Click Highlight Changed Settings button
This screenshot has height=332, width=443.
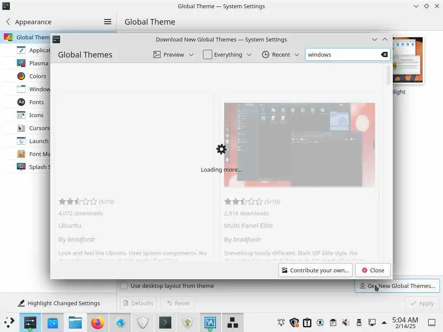(x=59, y=303)
